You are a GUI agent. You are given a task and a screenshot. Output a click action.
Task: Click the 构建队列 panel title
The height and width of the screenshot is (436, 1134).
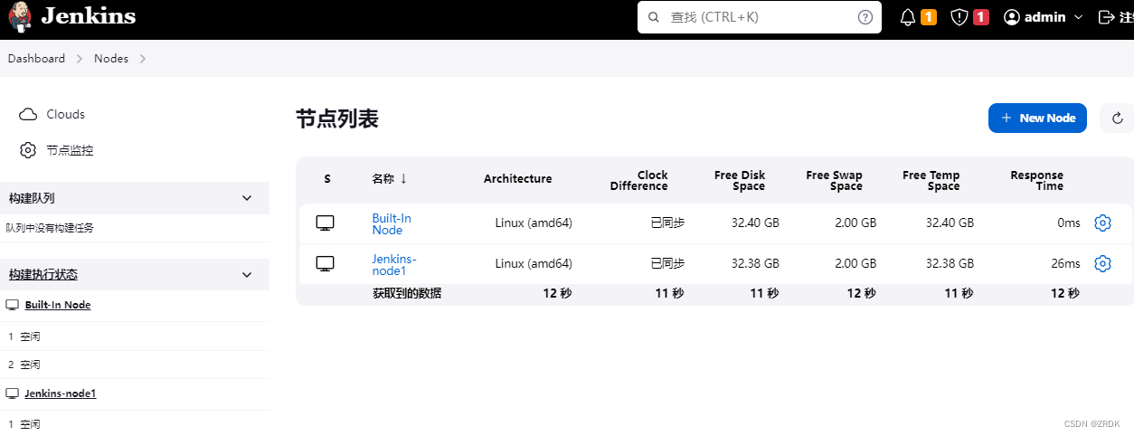(32, 198)
